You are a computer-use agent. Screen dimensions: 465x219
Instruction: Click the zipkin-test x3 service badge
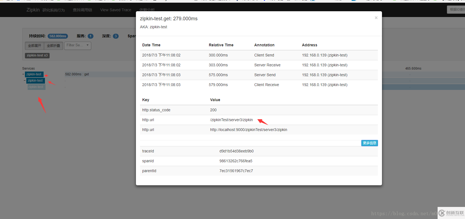37,55
